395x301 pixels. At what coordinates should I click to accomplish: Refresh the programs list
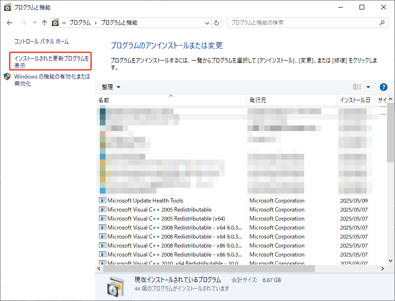(x=217, y=23)
